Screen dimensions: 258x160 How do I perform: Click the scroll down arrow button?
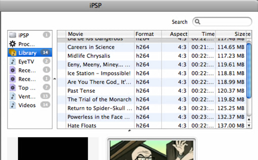[x=249, y=125]
